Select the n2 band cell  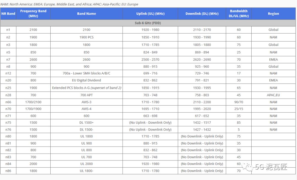click(x=8, y=37)
